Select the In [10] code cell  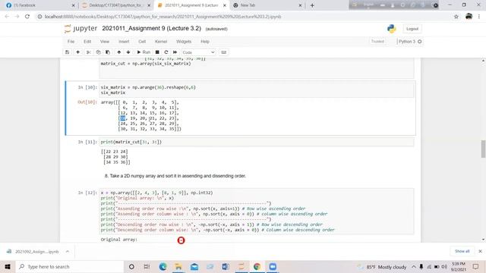click(257, 90)
